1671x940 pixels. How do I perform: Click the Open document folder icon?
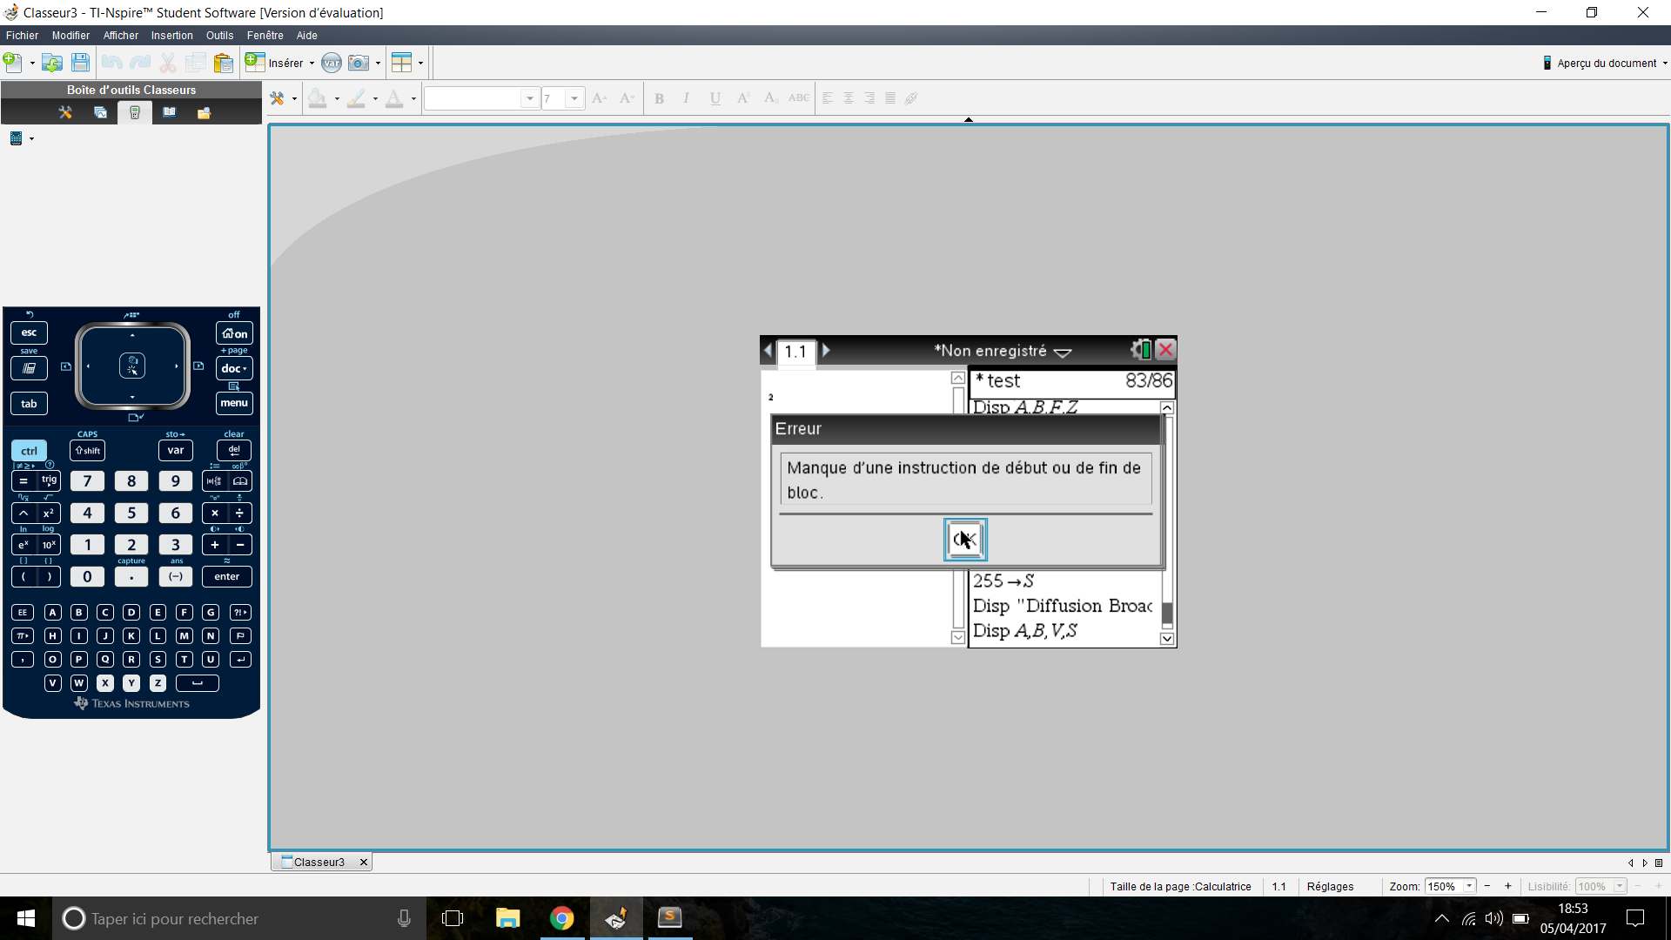[x=51, y=63]
